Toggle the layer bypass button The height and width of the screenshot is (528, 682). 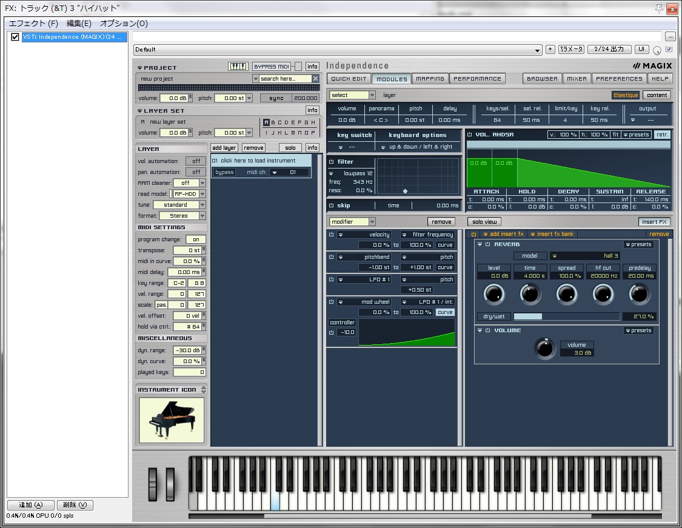pyautogui.click(x=224, y=172)
